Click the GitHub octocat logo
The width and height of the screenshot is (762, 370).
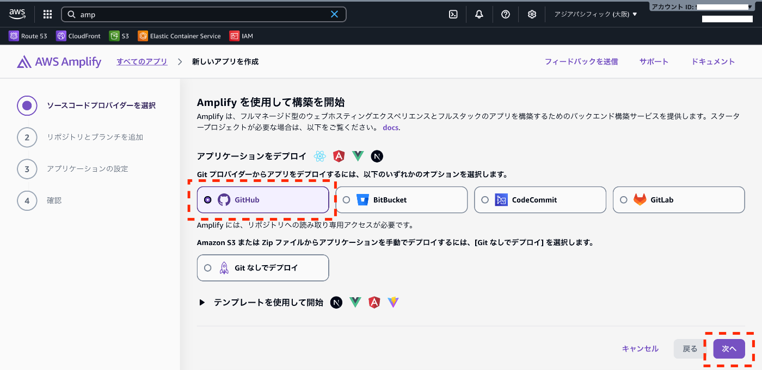point(224,200)
